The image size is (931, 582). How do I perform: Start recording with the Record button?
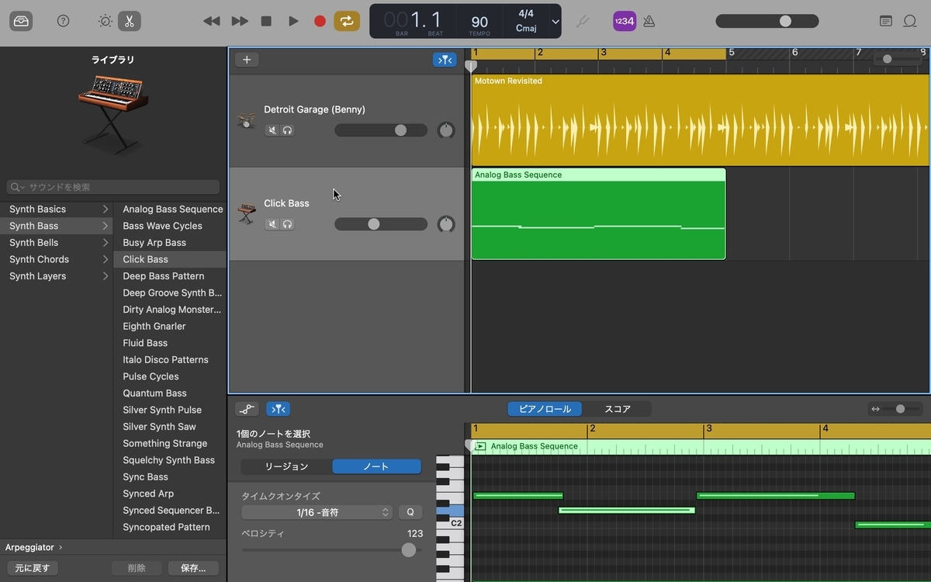pyautogui.click(x=320, y=21)
